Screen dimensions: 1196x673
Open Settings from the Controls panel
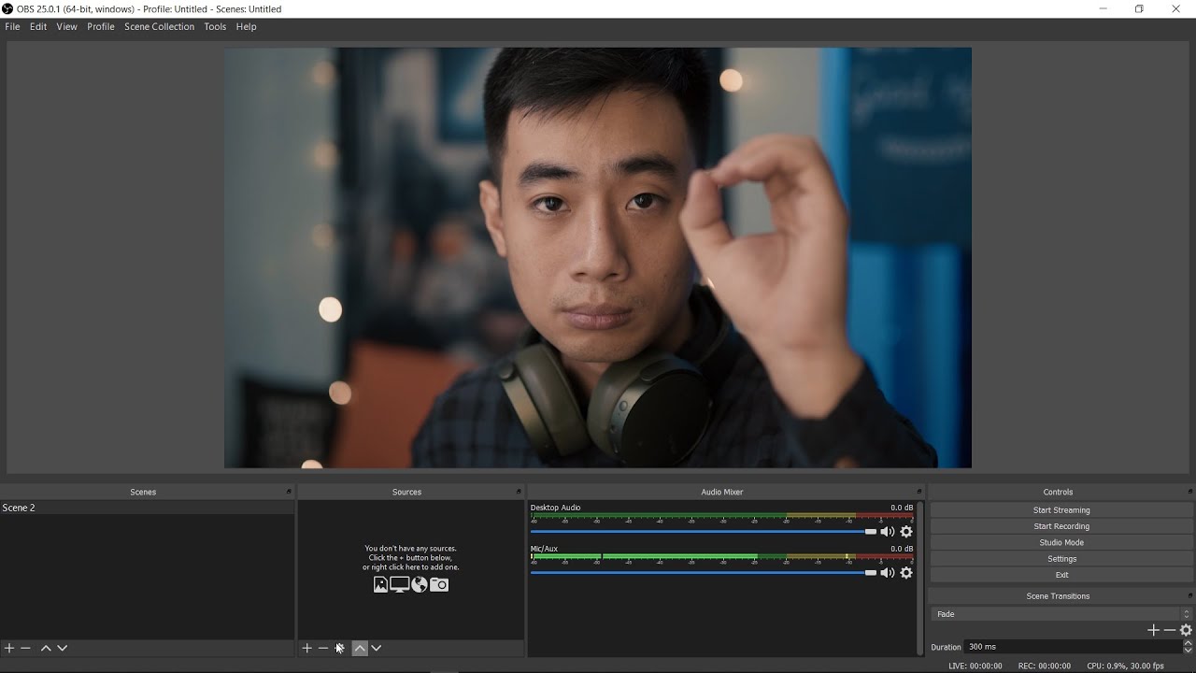pyautogui.click(x=1061, y=559)
